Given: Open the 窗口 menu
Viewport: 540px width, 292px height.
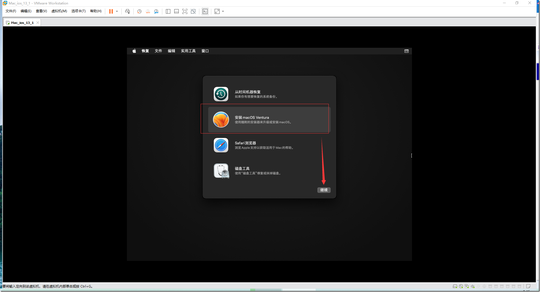Looking at the screenshot, I should 205,51.
